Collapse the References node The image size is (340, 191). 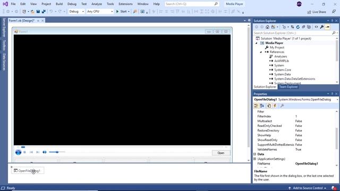tap(261, 52)
